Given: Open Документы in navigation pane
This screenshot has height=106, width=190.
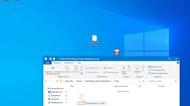Looking at the screenshot, I should [55, 95].
